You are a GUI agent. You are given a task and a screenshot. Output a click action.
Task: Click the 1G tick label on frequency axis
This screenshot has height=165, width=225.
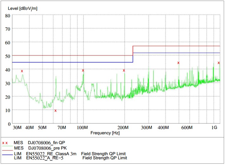[214, 128]
